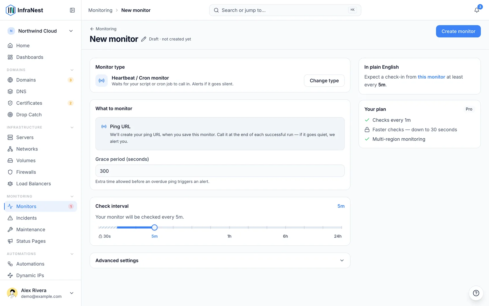Focus the Search or jump to field

285,10
